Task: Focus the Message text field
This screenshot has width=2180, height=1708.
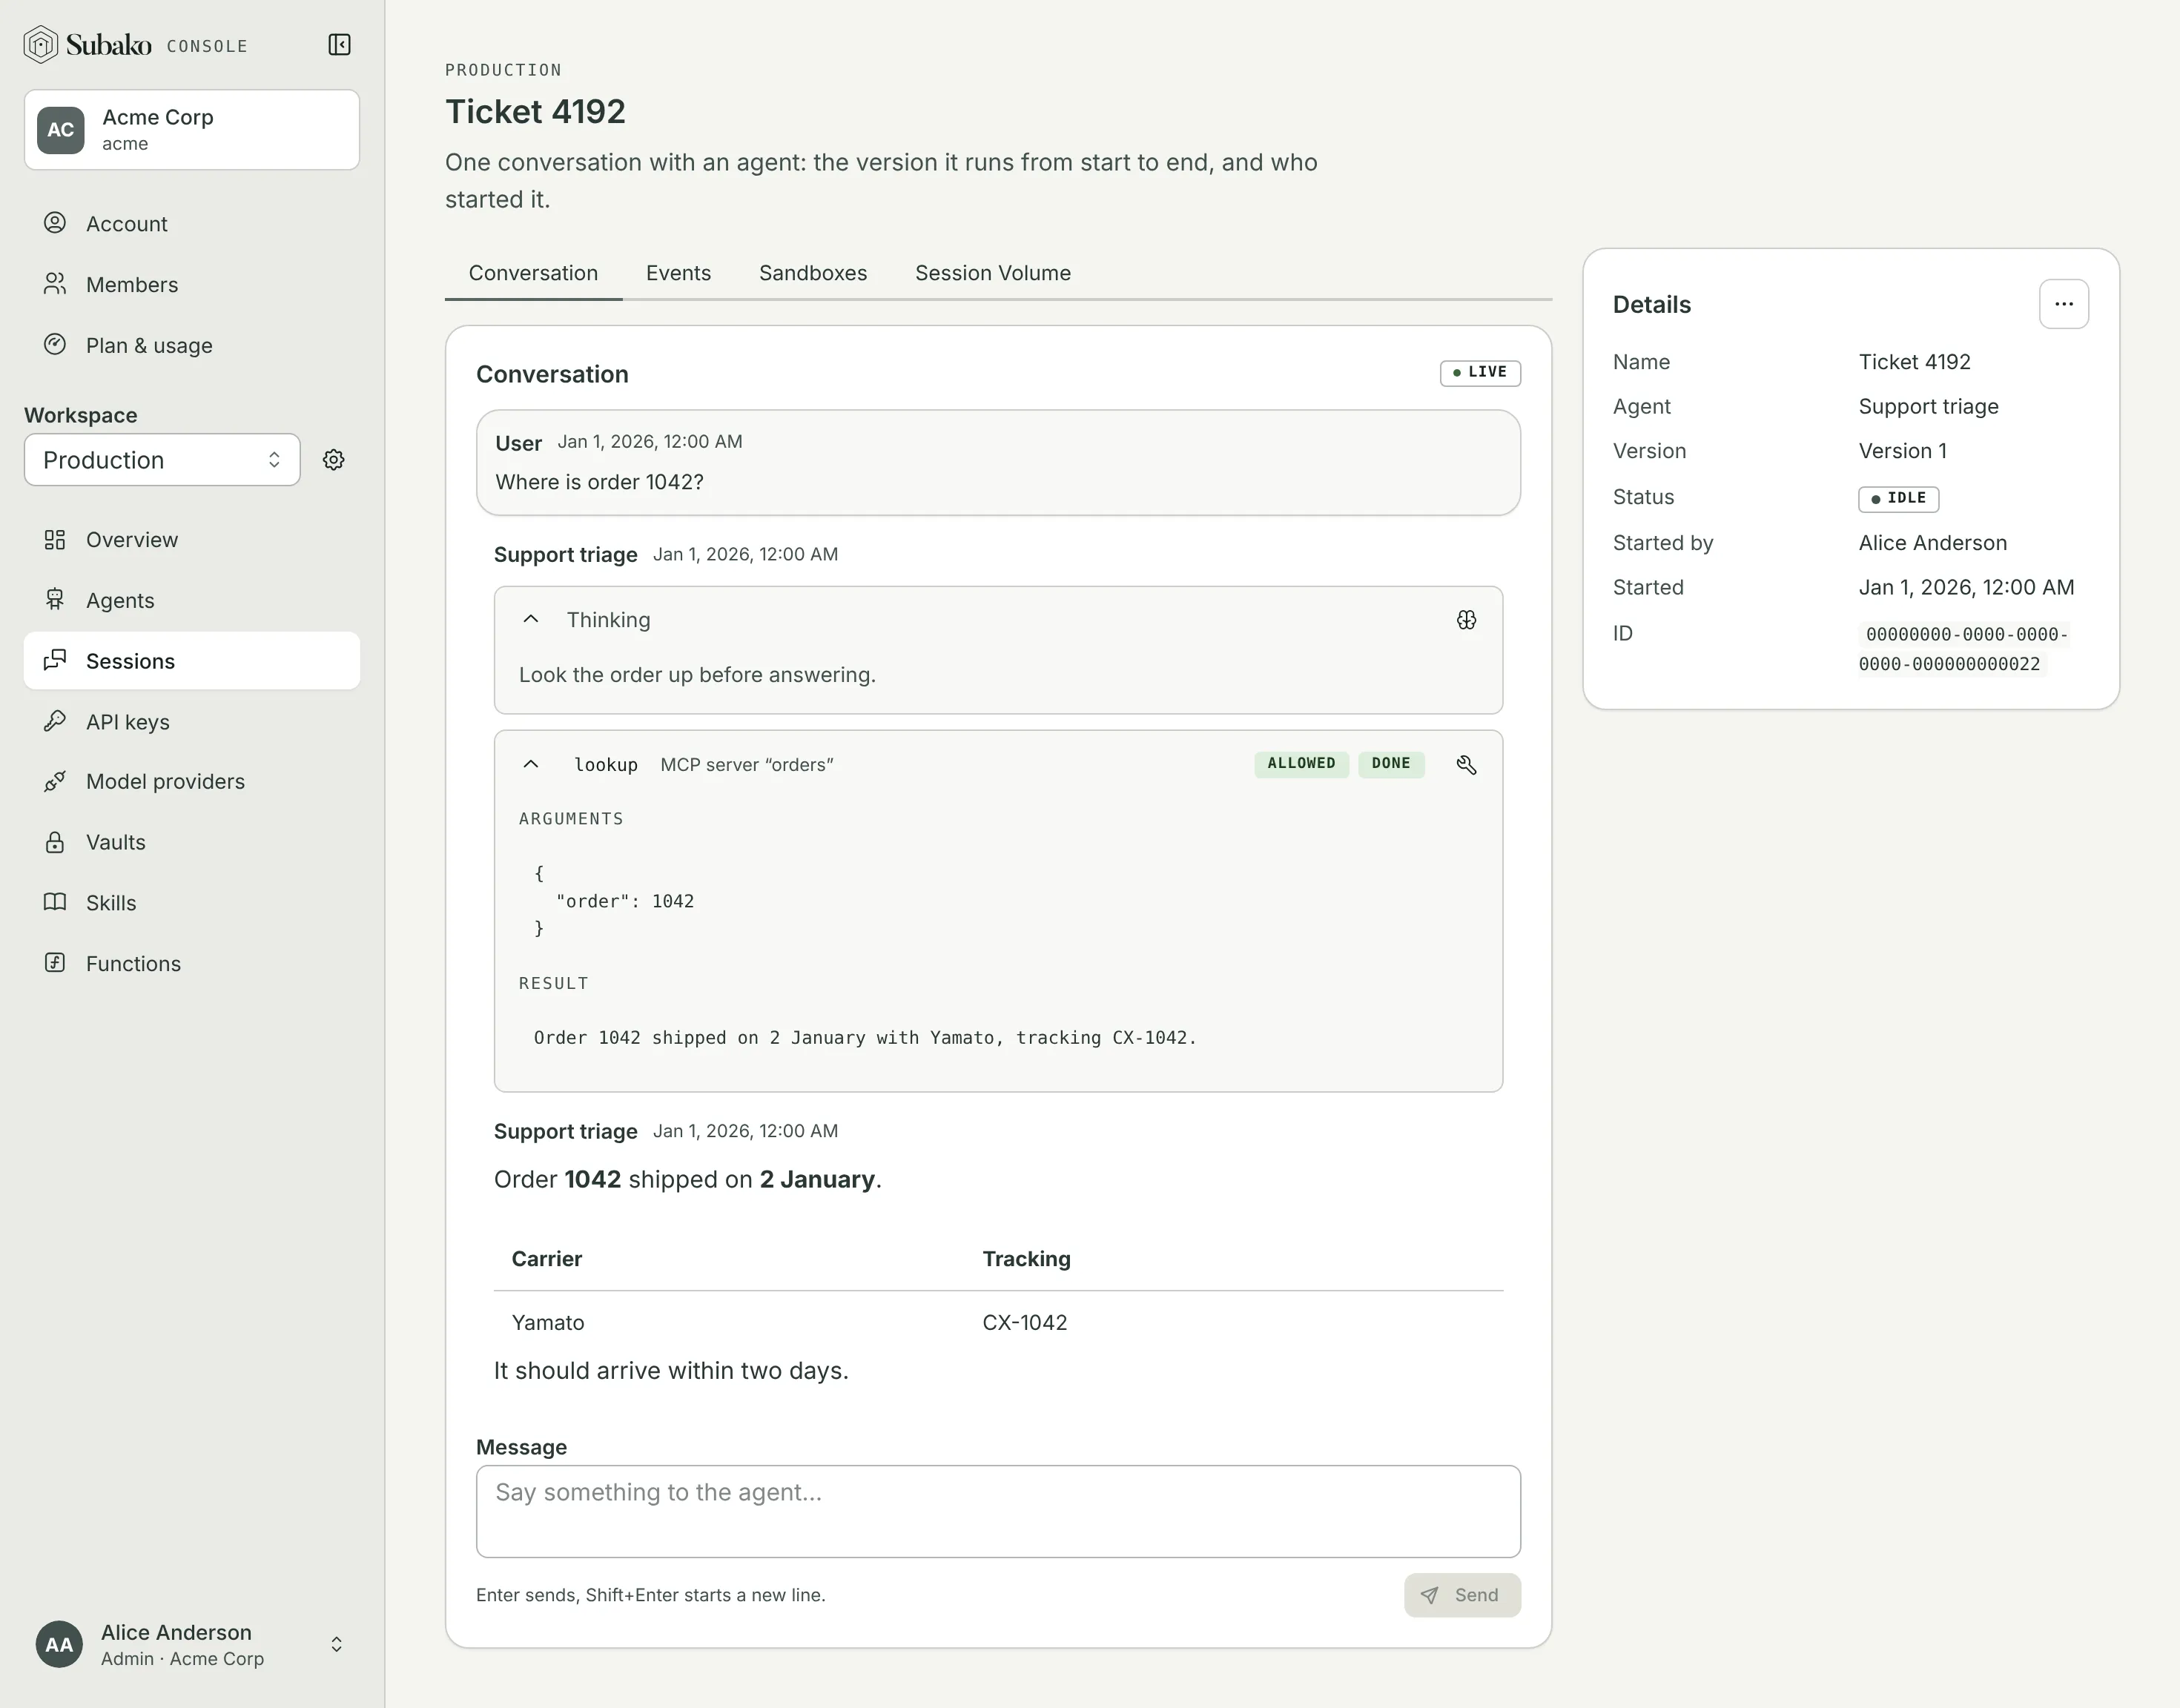Action: 998,1511
